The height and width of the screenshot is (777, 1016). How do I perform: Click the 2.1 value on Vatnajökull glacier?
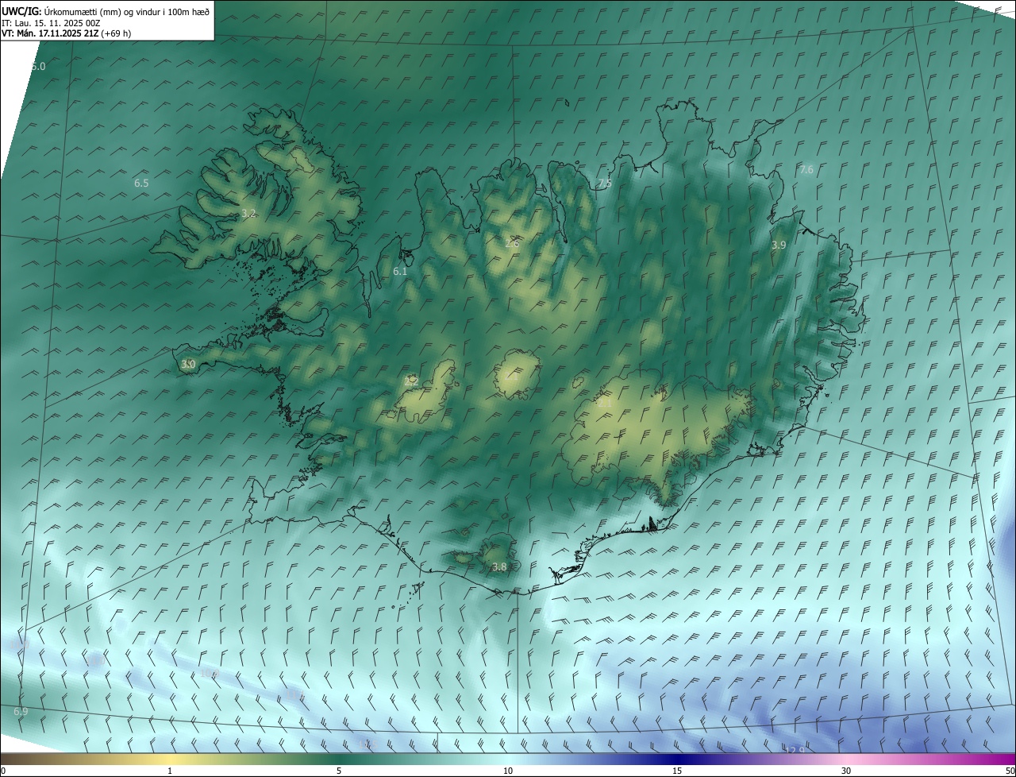tap(605, 403)
